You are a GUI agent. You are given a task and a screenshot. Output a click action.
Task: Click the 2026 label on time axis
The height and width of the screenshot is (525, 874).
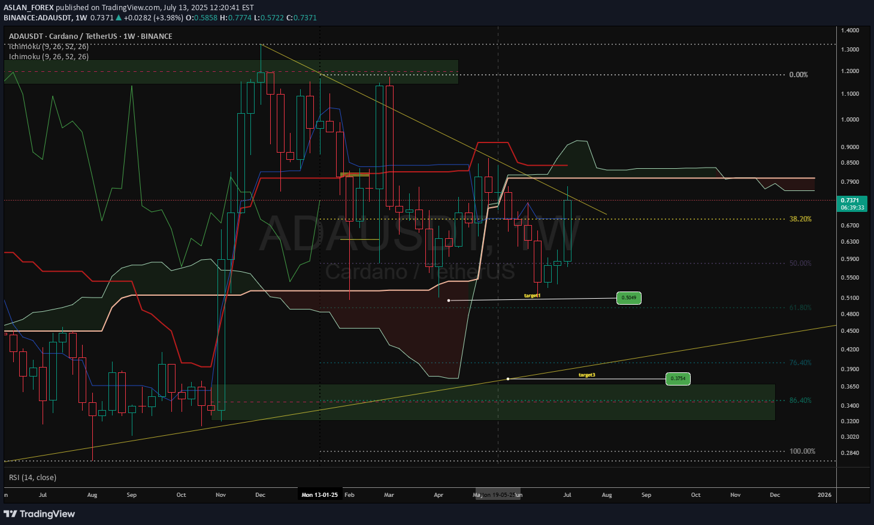point(824,495)
